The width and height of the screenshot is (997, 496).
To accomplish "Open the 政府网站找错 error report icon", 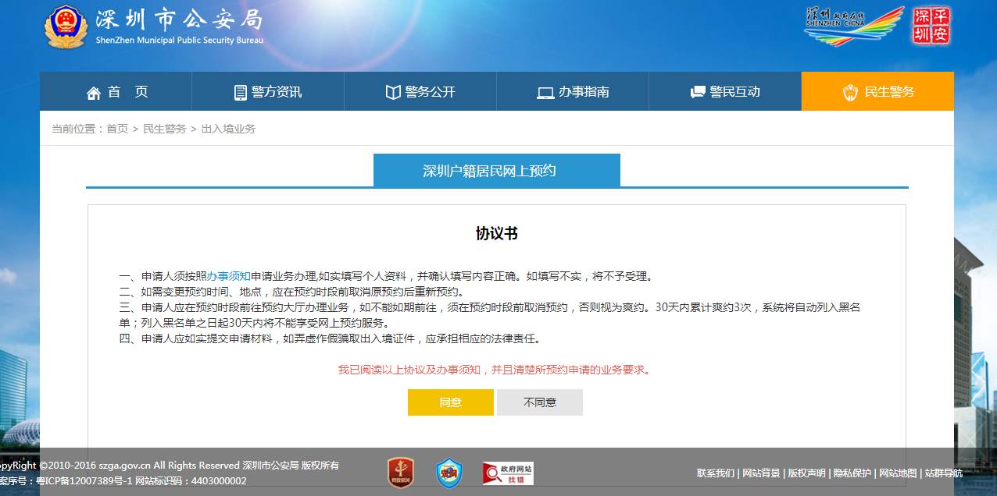I will [508, 473].
